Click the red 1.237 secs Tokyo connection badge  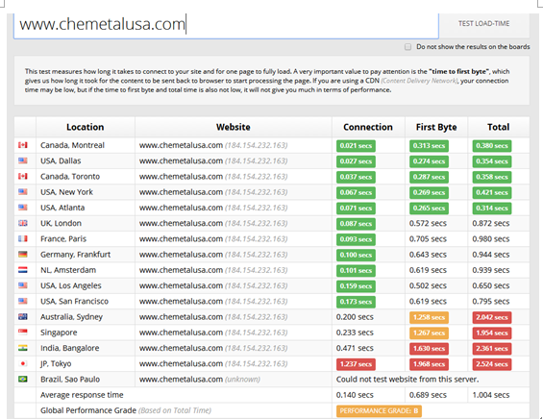356,364
